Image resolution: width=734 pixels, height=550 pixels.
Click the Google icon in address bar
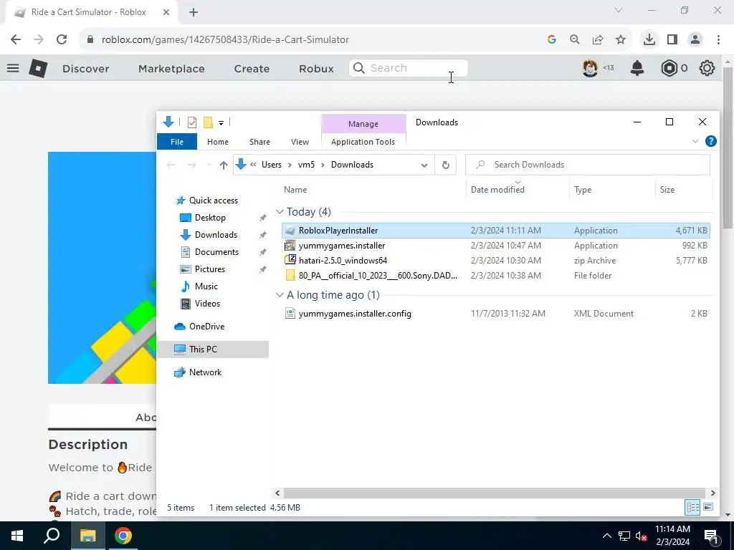[x=552, y=40]
